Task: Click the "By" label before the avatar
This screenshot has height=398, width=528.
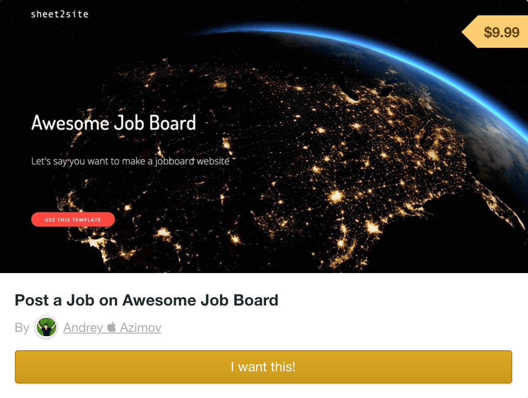Action: coord(22,327)
